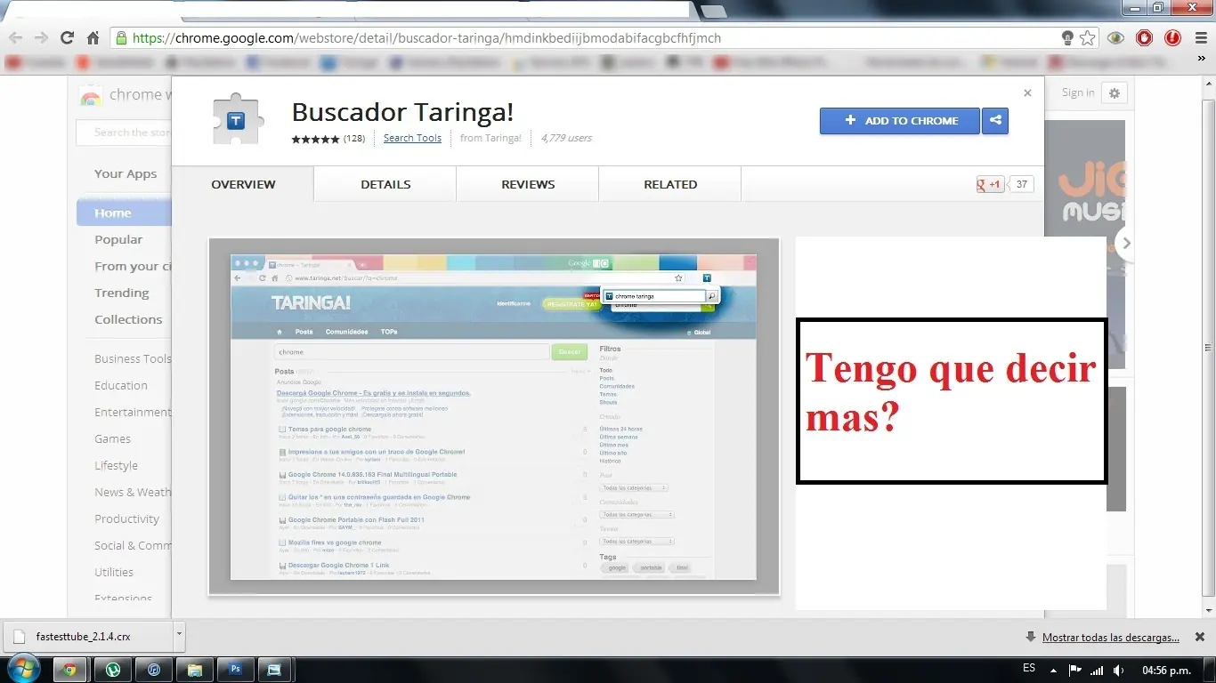Click Mostrar todas las descargas link
The height and width of the screenshot is (683, 1216).
[1110, 638]
